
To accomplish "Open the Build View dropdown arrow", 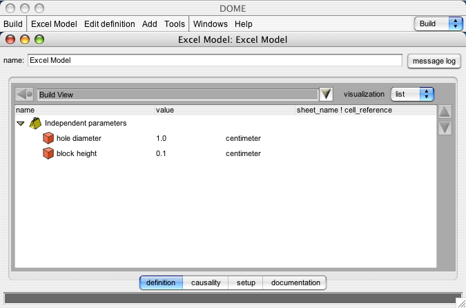I will click(x=326, y=94).
